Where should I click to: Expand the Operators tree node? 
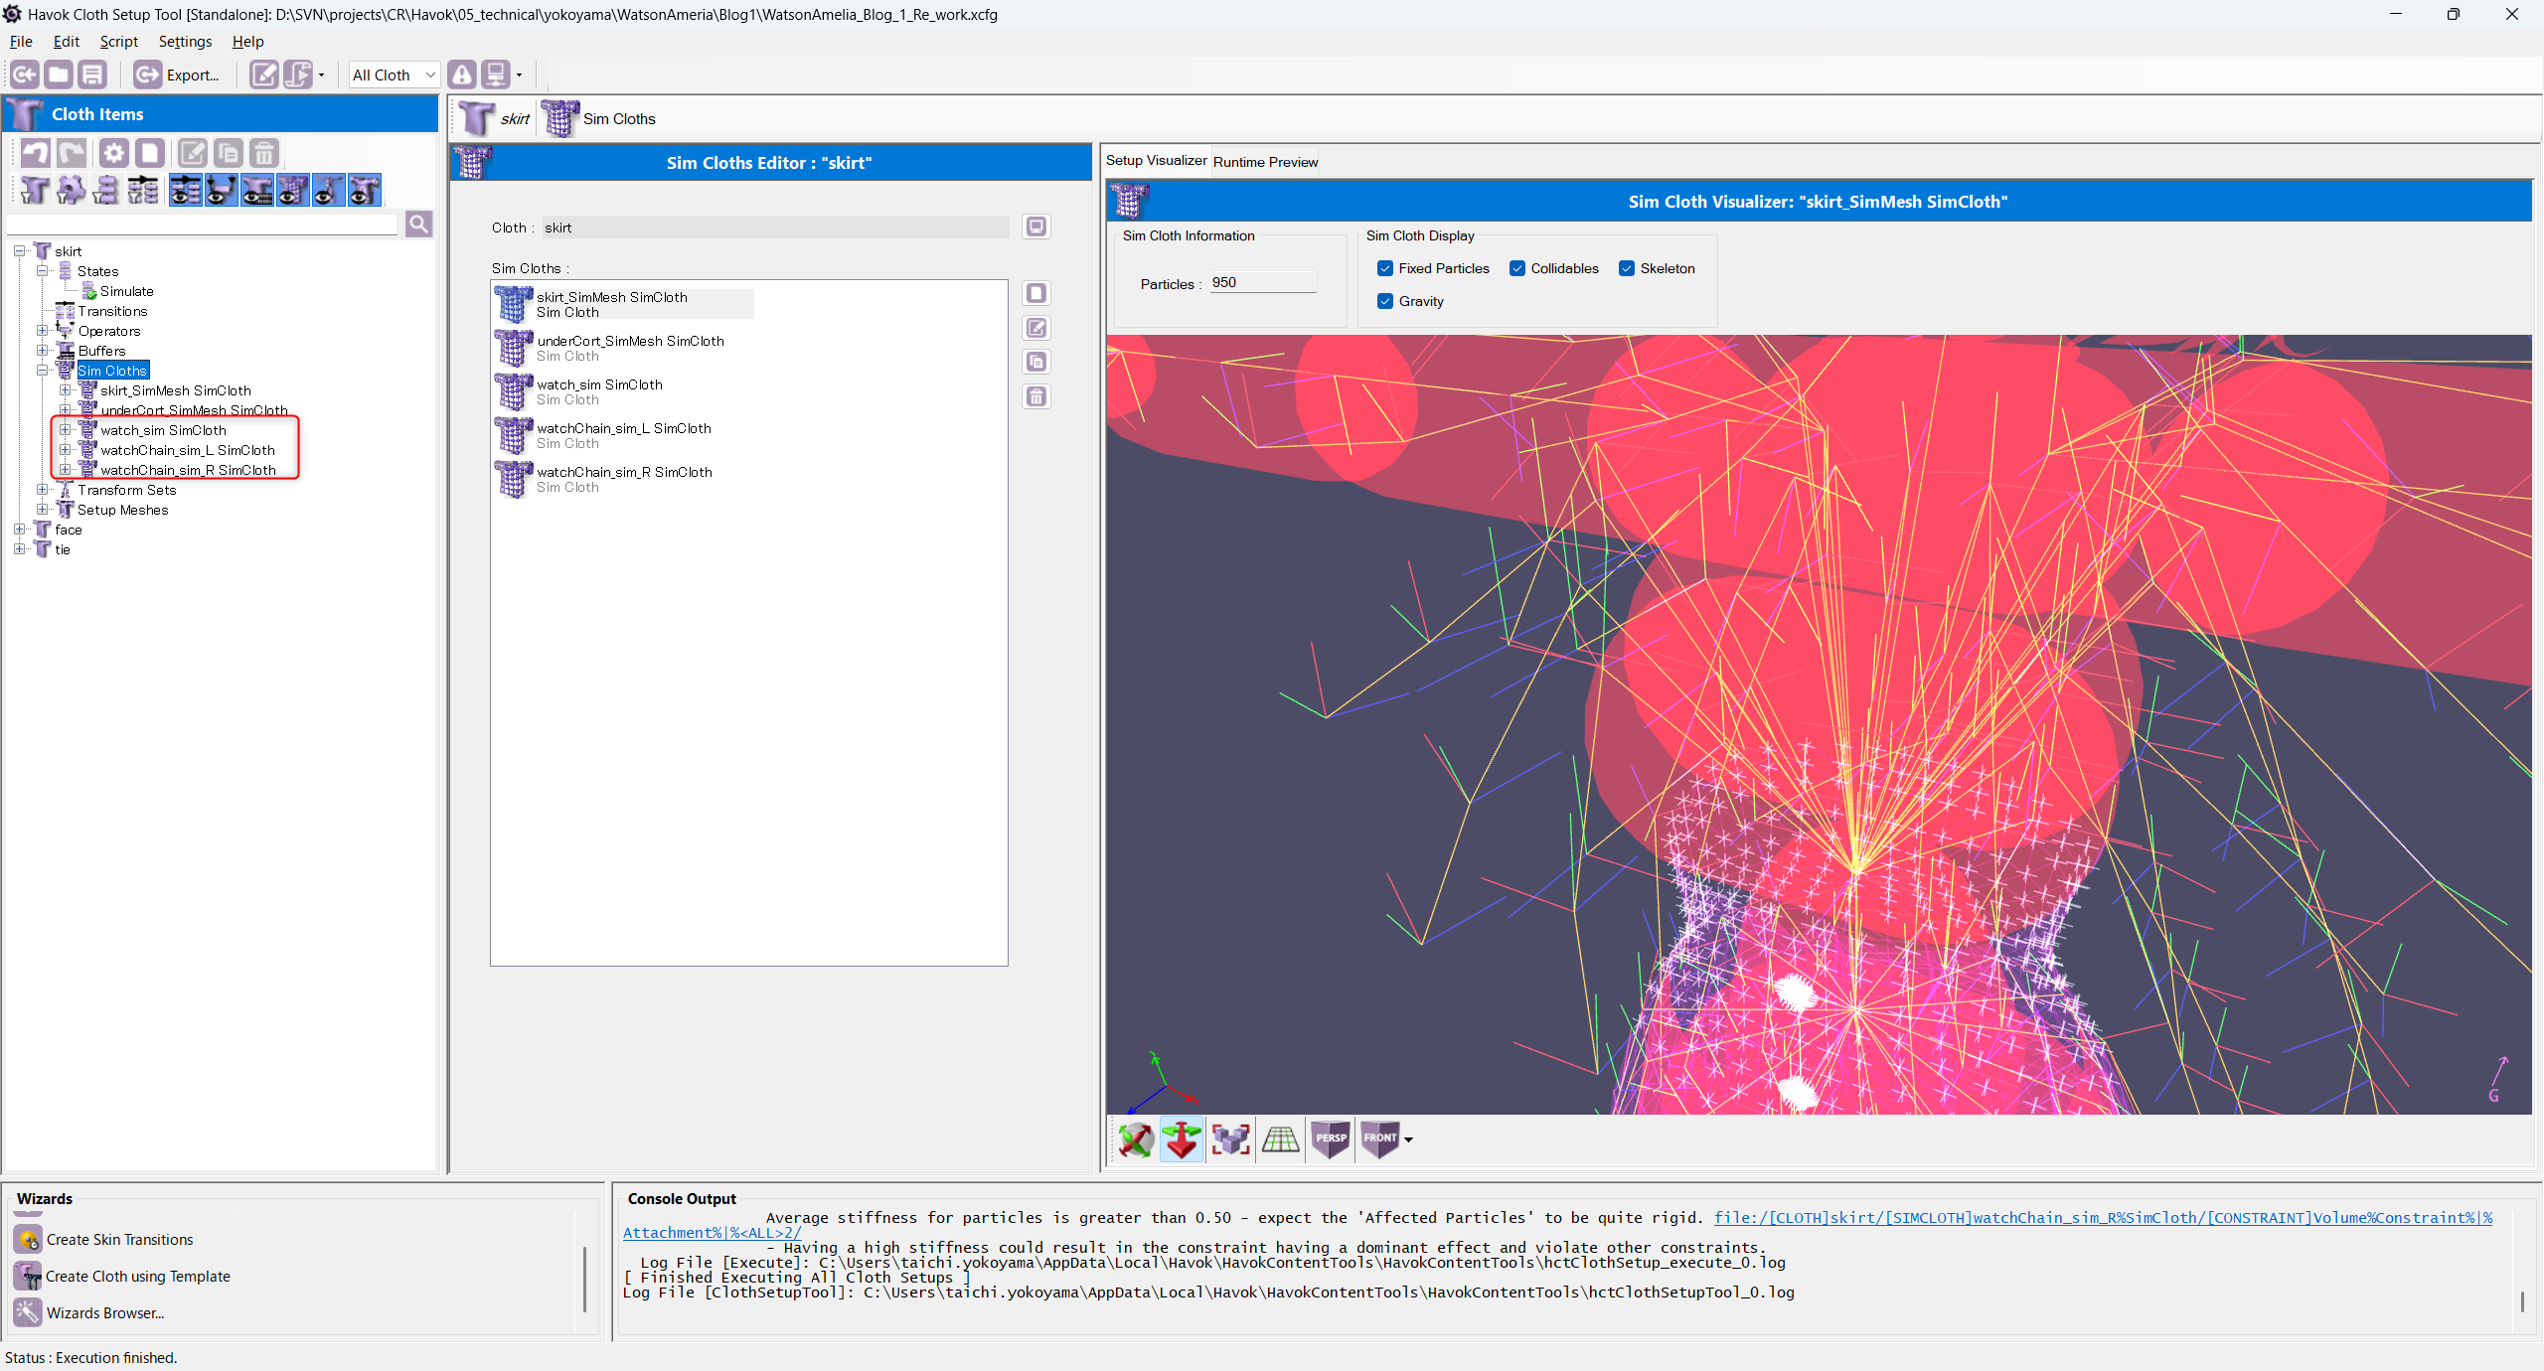(43, 331)
